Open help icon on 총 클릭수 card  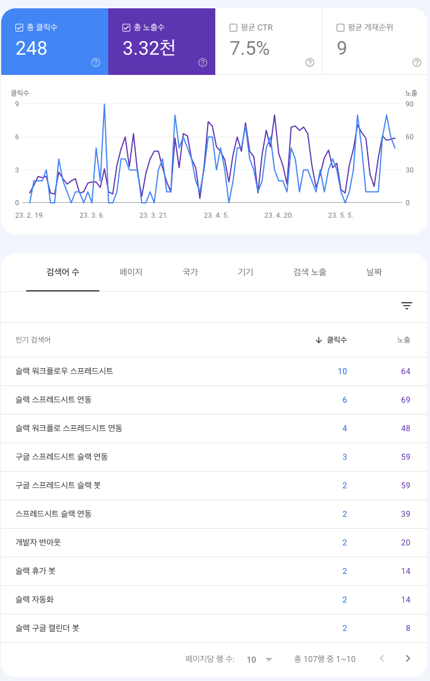[96, 62]
